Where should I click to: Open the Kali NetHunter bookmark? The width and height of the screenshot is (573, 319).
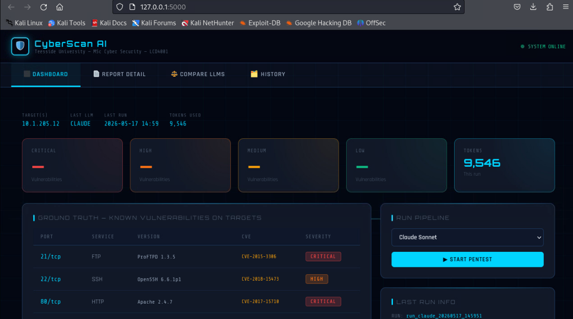[x=207, y=23]
